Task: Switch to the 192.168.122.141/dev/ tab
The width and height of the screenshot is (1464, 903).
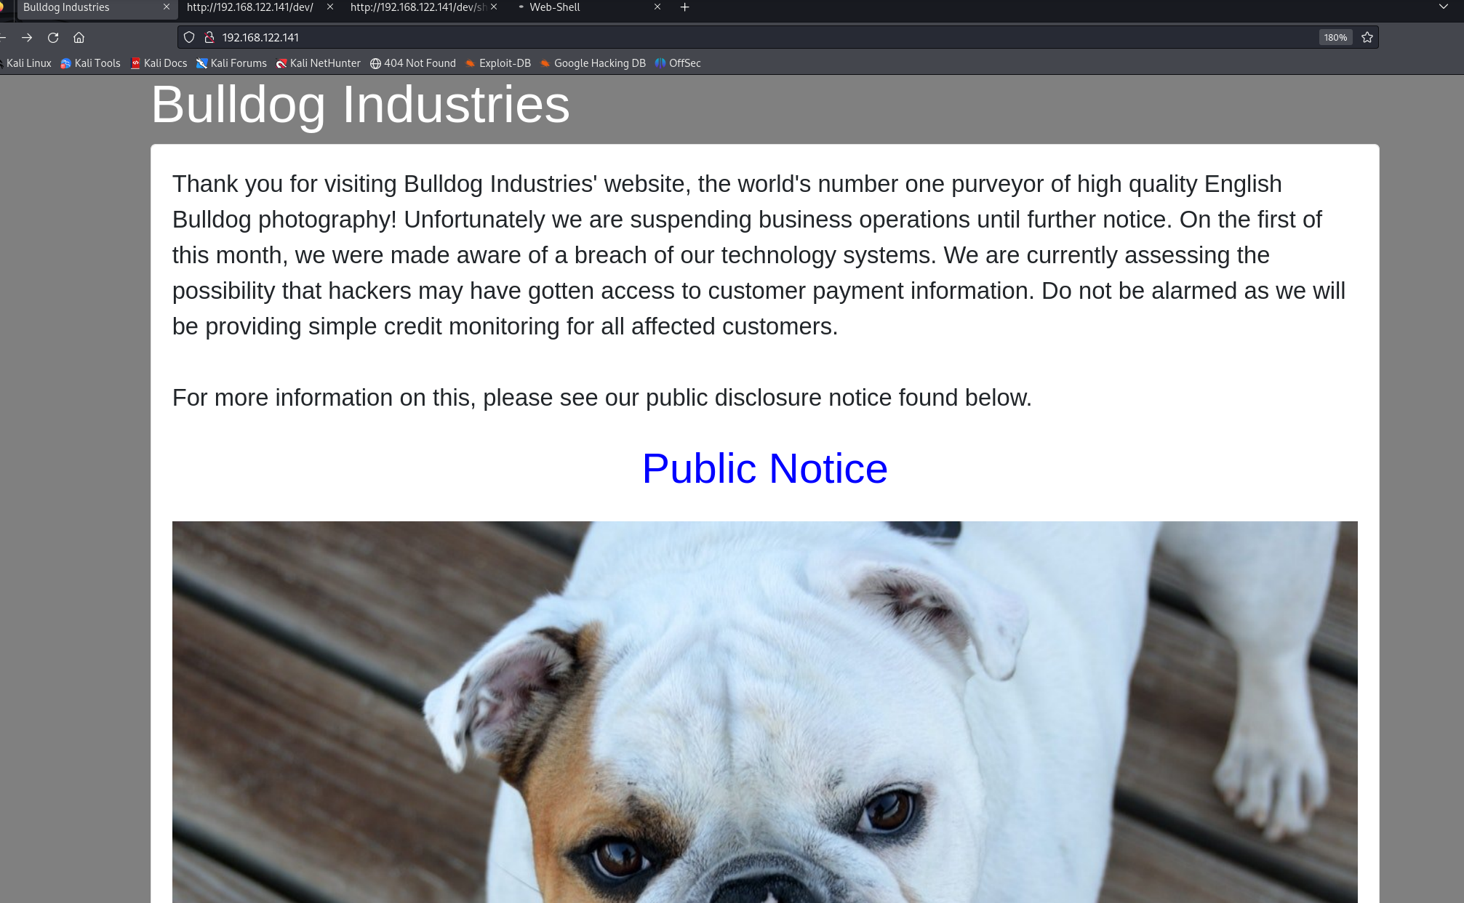Action: click(x=250, y=7)
